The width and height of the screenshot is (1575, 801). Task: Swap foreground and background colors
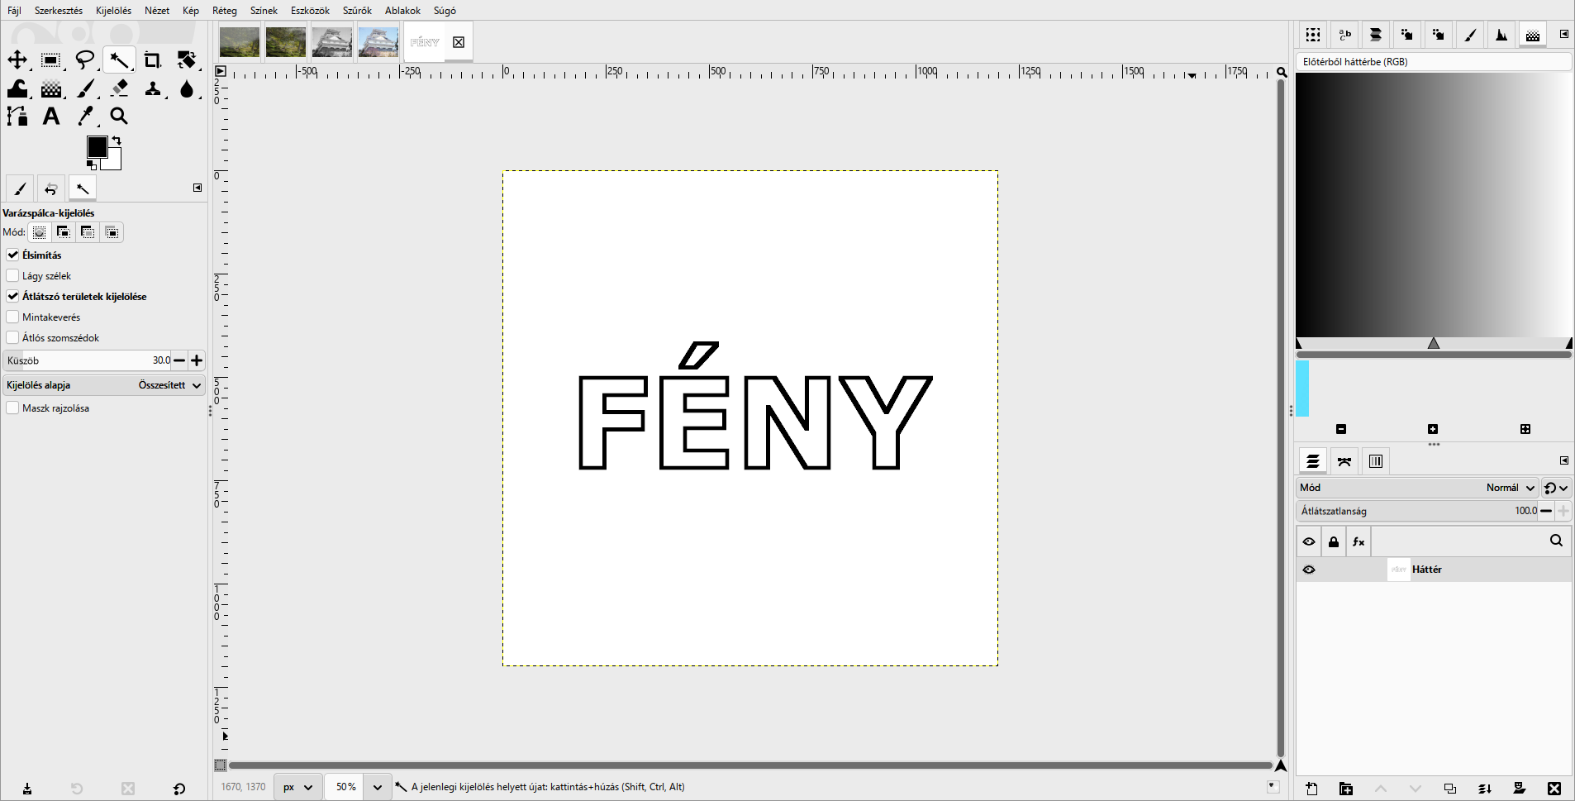coord(117,141)
